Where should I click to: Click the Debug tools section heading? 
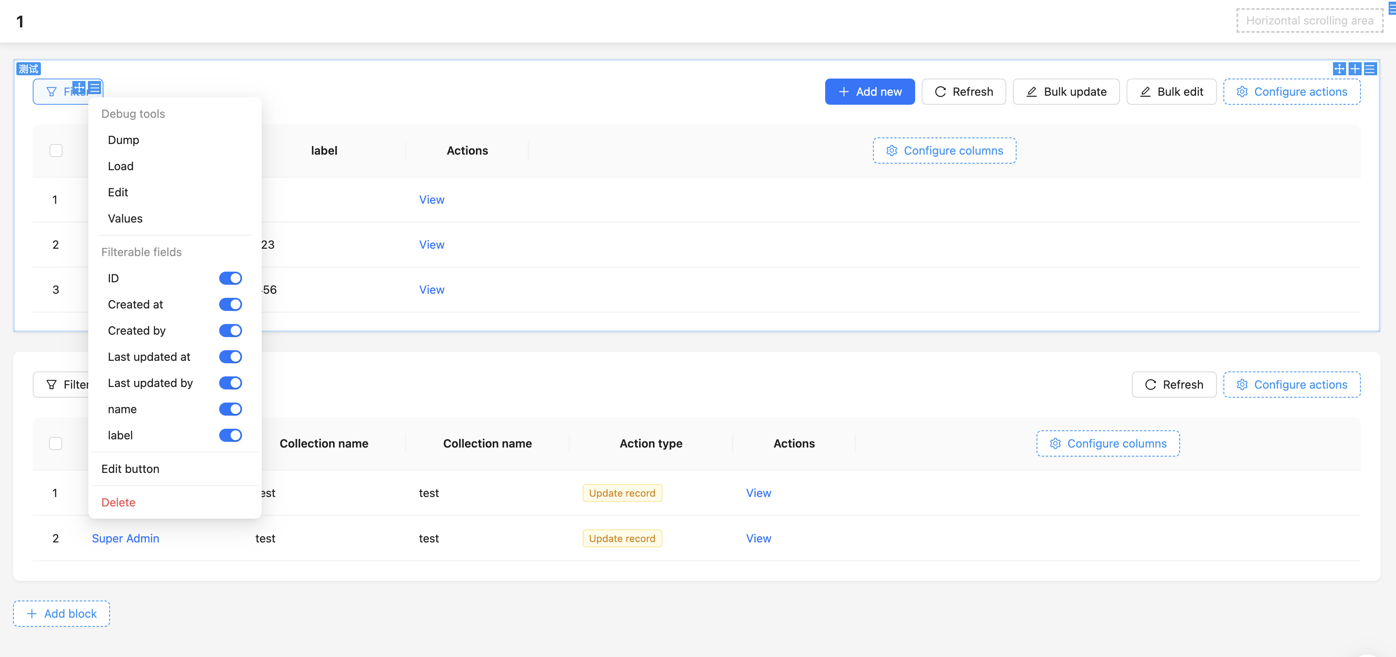tap(133, 114)
